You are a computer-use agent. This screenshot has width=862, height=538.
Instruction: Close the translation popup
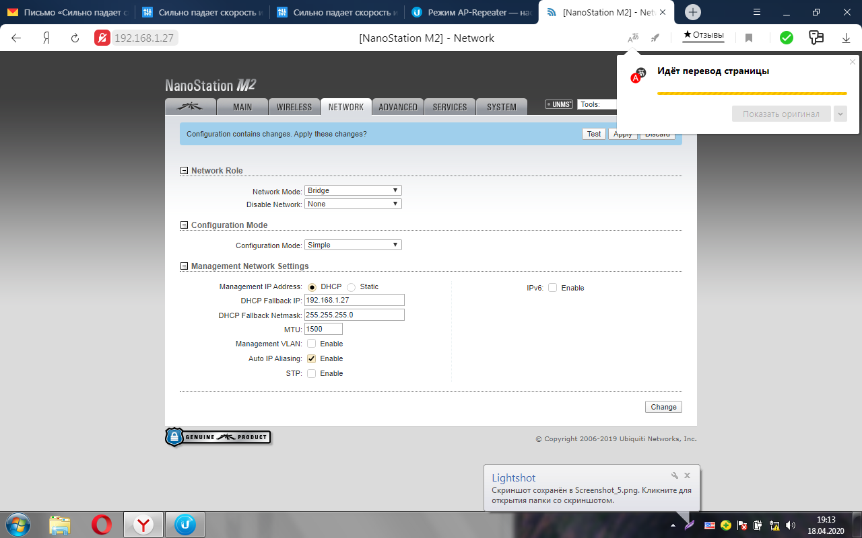(852, 62)
